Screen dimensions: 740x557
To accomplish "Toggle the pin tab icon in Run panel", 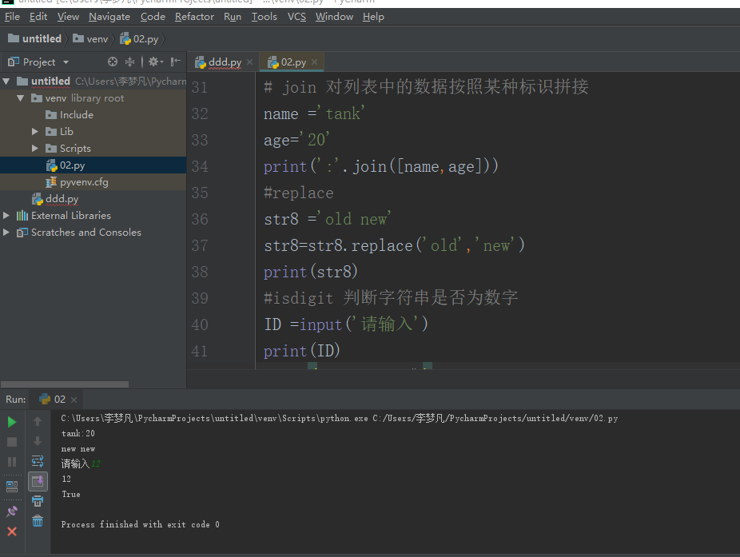I will click(x=12, y=511).
